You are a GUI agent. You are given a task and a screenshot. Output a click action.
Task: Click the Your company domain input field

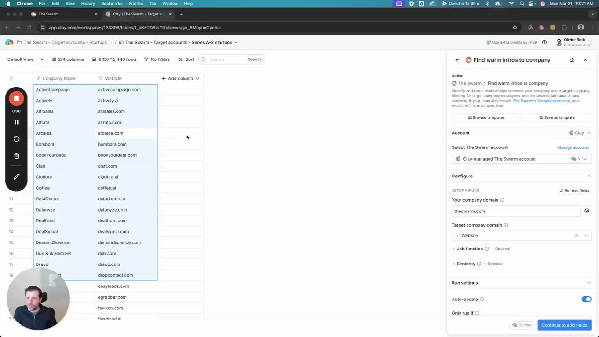point(516,211)
